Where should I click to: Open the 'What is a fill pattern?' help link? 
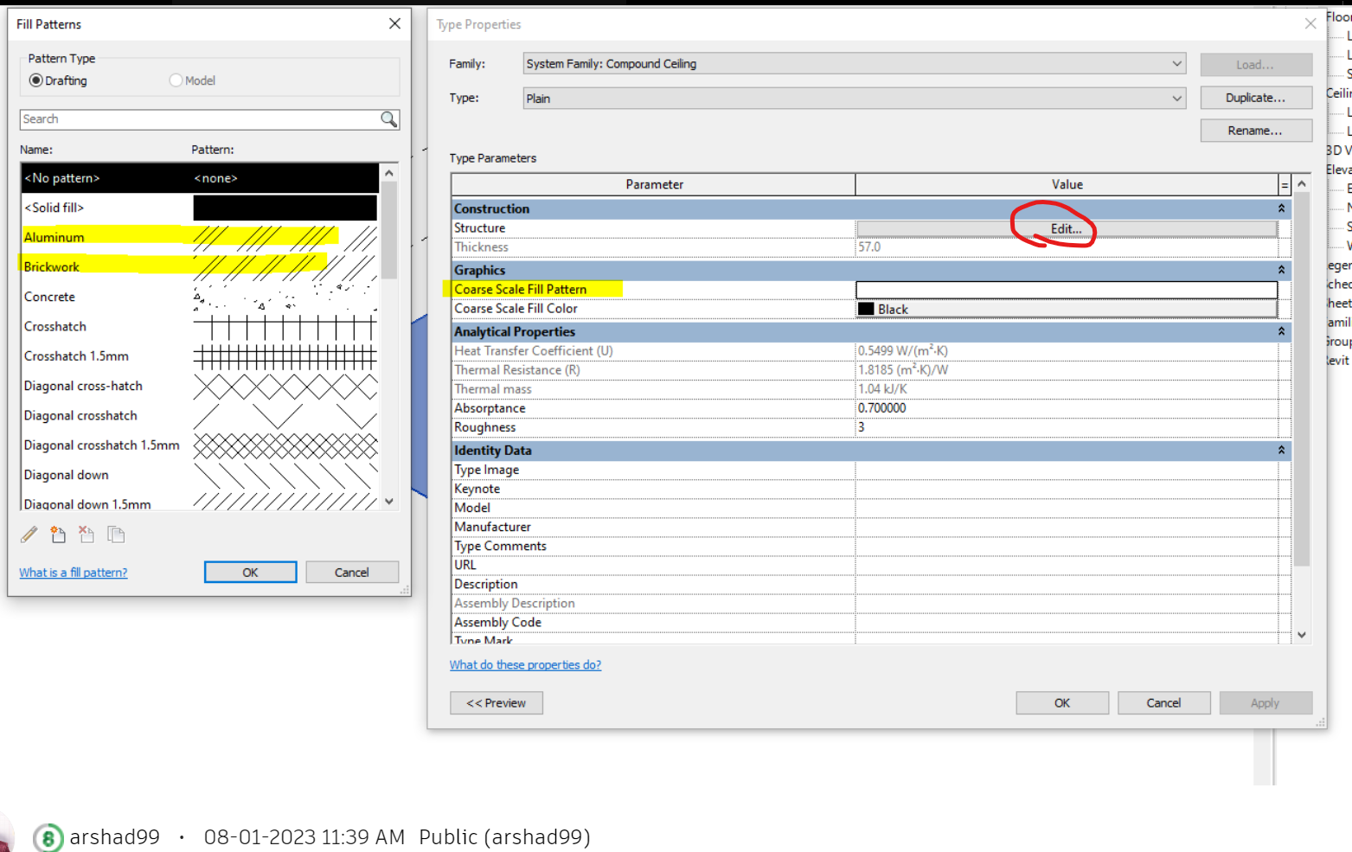click(x=73, y=572)
